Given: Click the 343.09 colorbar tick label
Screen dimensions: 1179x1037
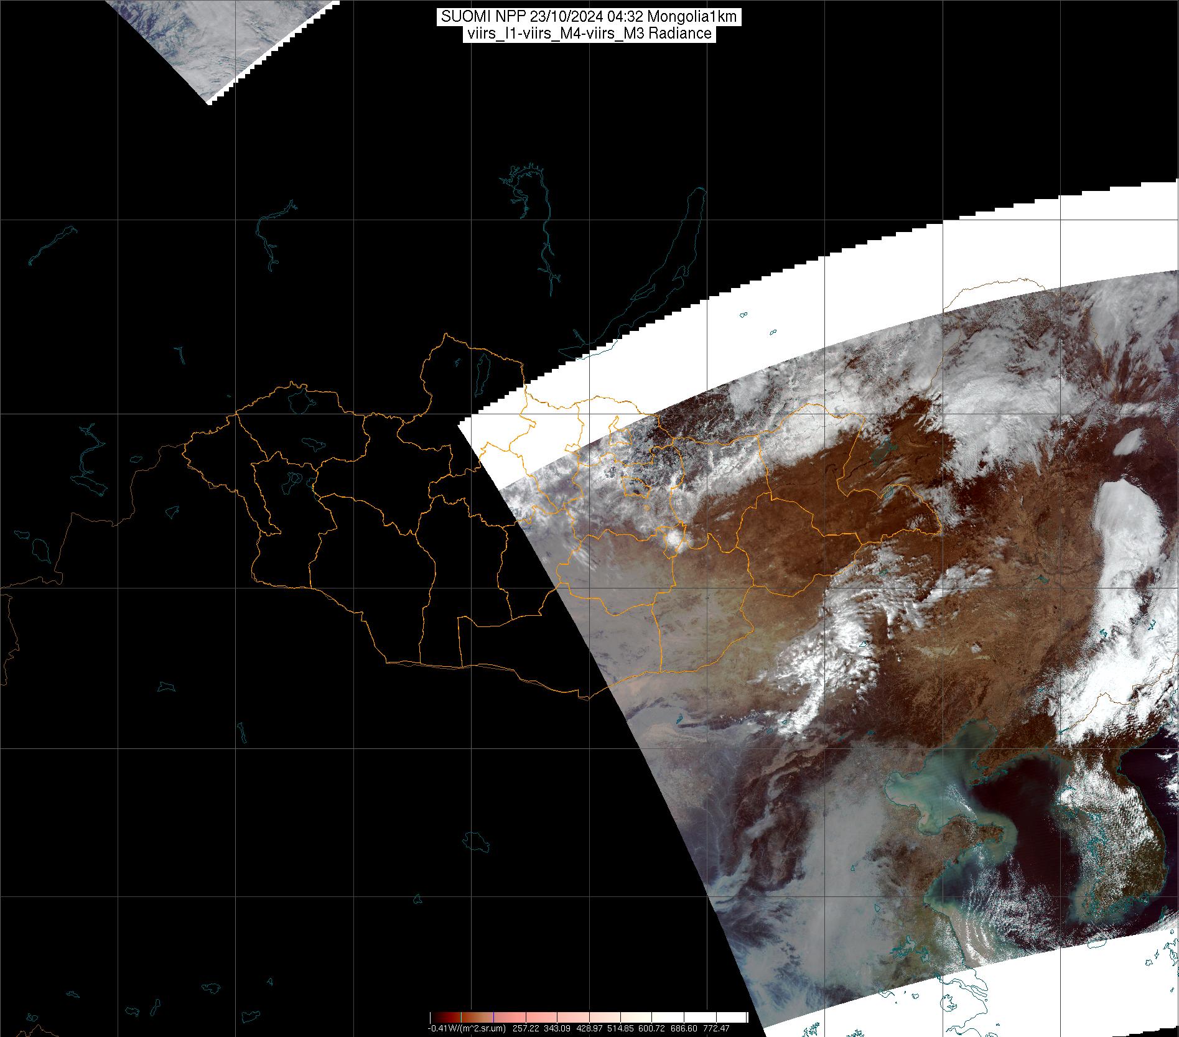Looking at the screenshot, I should pyautogui.click(x=557, y=1028).
